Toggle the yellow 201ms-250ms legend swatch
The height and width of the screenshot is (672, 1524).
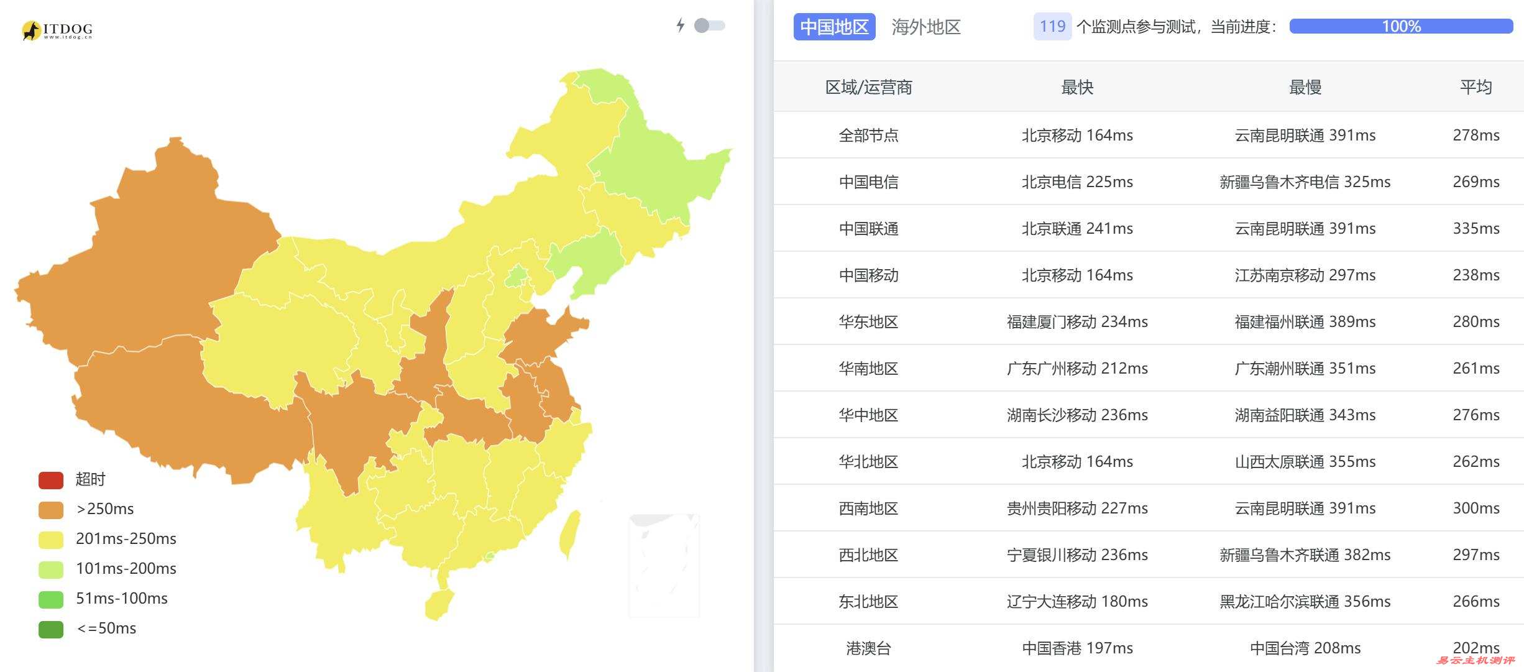(51, 540)
